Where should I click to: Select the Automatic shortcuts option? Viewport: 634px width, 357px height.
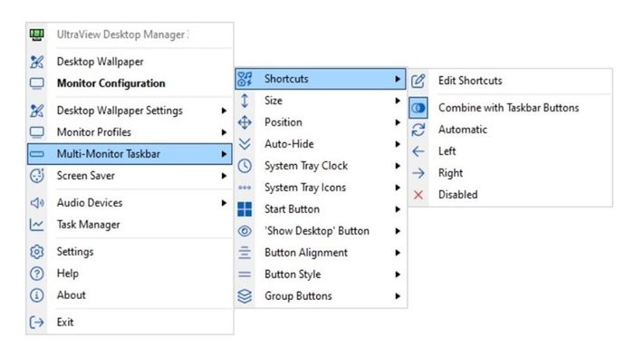pyautogui.click(x=510, y=130)
